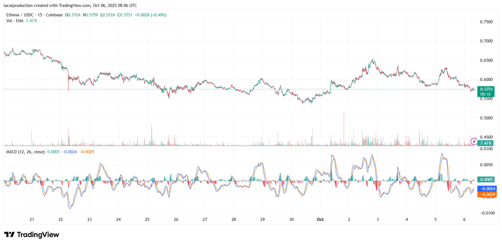Image resolution: width=502 pixels, height=245 pixels.
Task: Click the blue −0.0024 MACD line tag
Action: pos(487,189)
